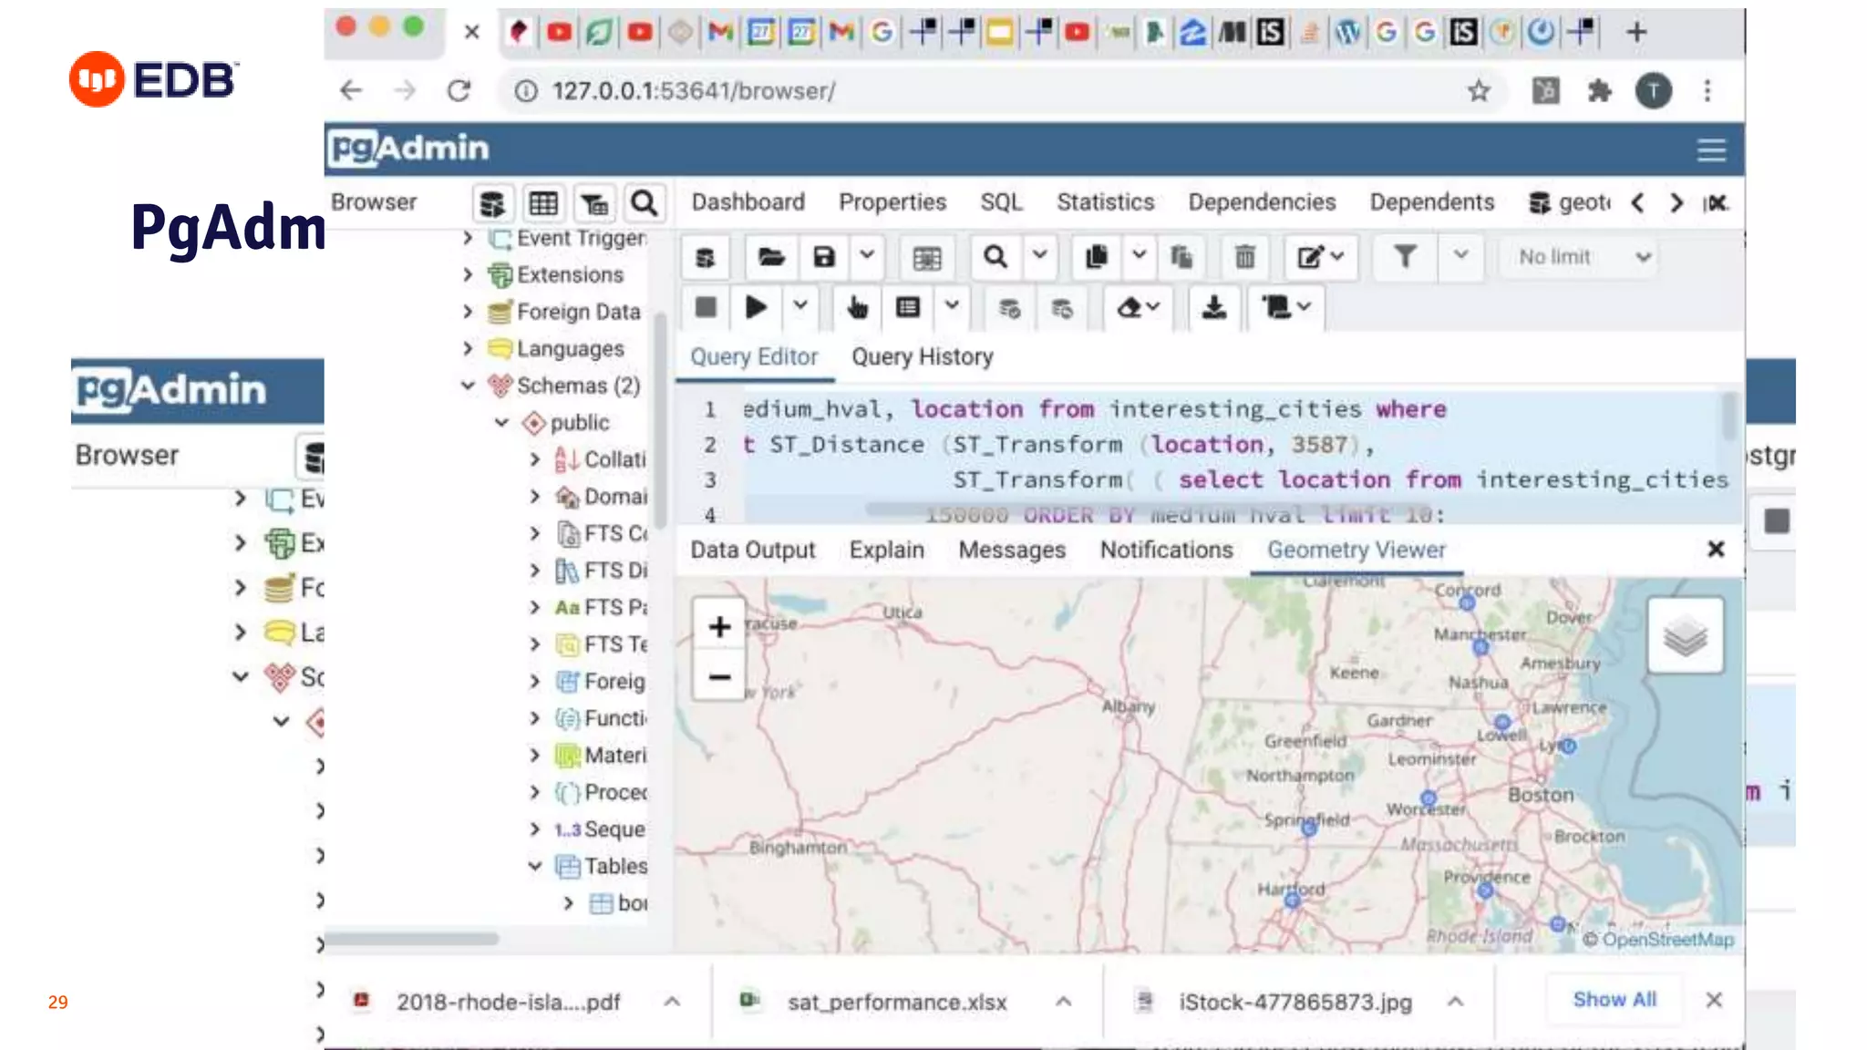Image resolution: width=1867 pixels, height=1050 pixels.
Task: Open the Notifications tab
Action: [1166, 551]
